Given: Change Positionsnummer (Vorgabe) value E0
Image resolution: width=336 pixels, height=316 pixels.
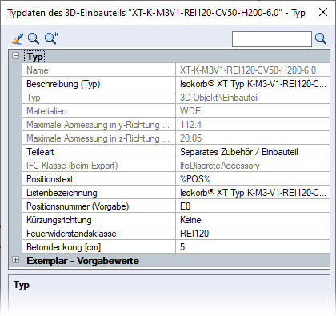Looking at the screenshot, I should (253, 206).
